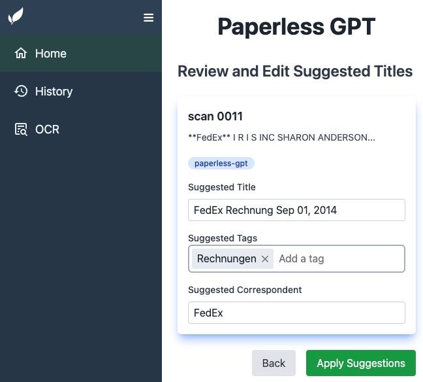The image size is (423, 382).
Task: Click the house icon beside Home
Action: coord(21,54)
